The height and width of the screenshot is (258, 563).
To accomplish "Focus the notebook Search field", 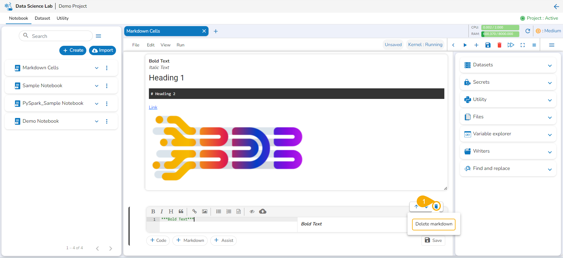I will tap(56, 36).
